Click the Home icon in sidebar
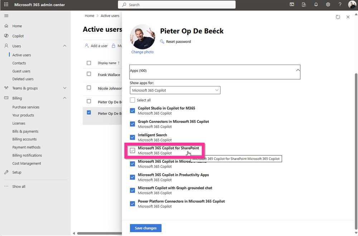The image size is (358, 236). click(x=6, y=26)
